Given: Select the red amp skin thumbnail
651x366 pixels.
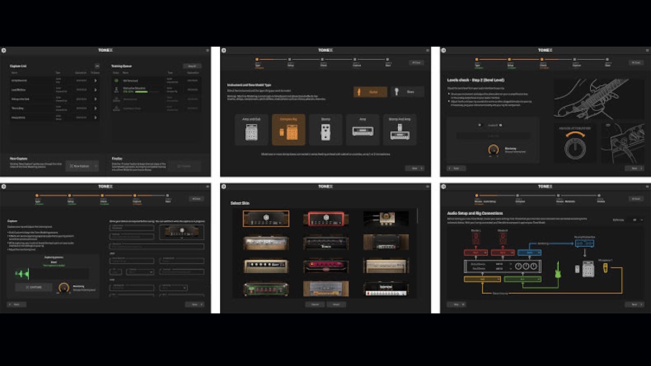Looking at the screenshot, I should coord(325,219).
